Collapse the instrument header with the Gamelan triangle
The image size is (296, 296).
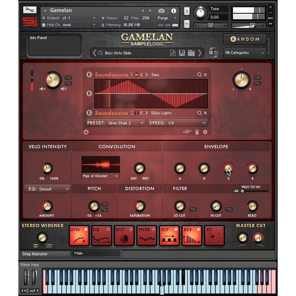45,11
